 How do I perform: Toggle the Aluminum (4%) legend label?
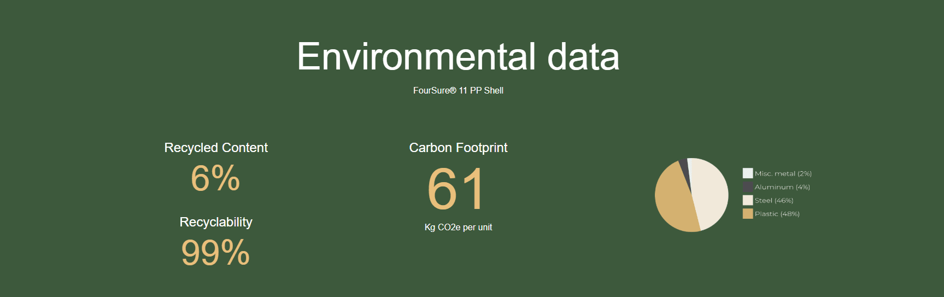pos(782,187)
